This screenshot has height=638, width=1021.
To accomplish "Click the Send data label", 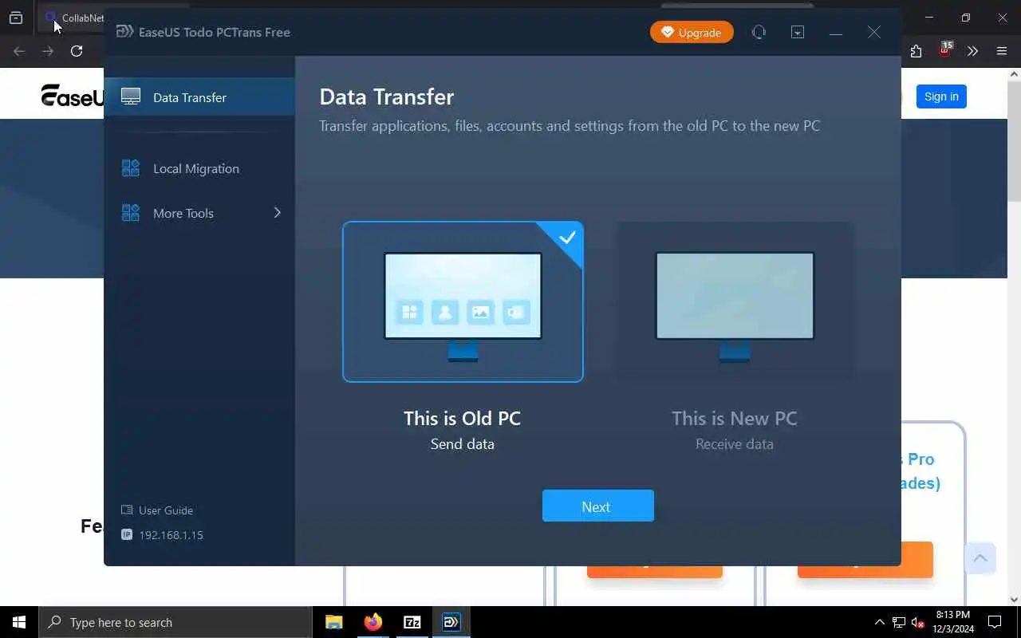I will [463, 444].
